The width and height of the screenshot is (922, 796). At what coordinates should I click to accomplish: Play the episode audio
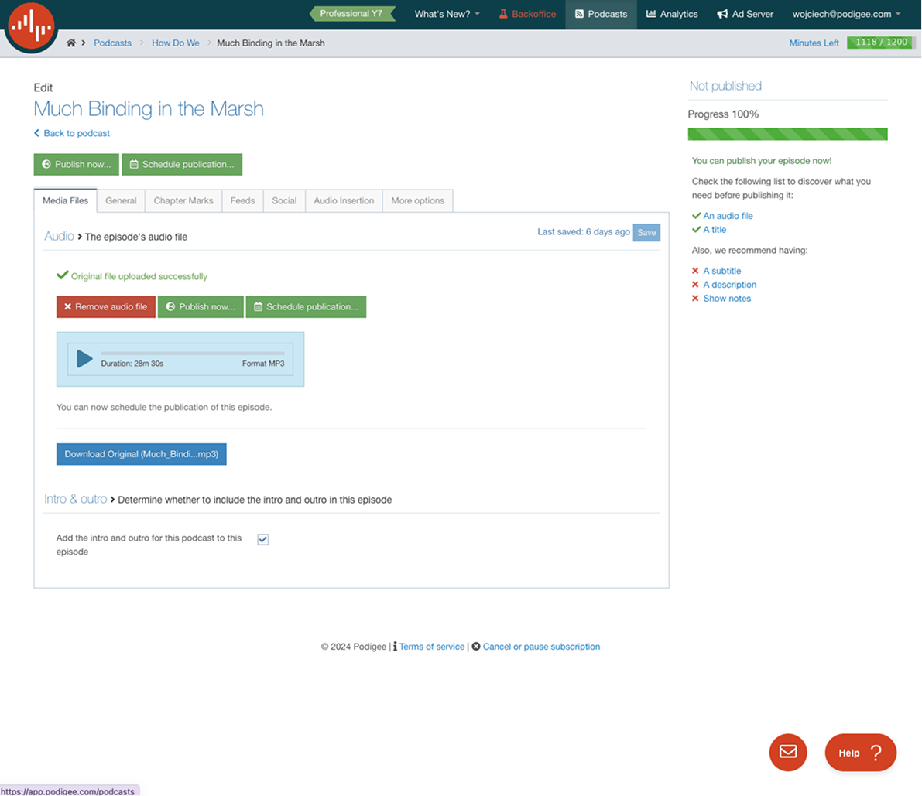pyautogui.click(x=84, y=359)
